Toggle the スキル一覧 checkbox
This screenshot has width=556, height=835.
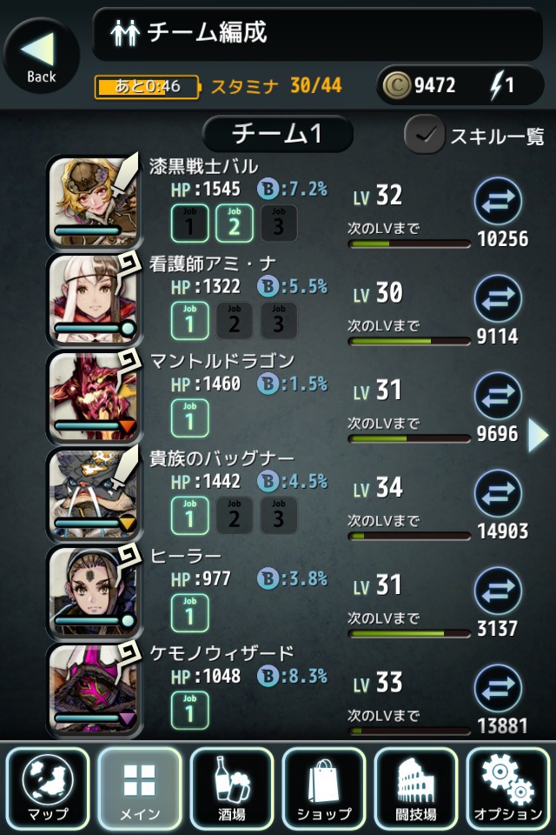point(424,134)
